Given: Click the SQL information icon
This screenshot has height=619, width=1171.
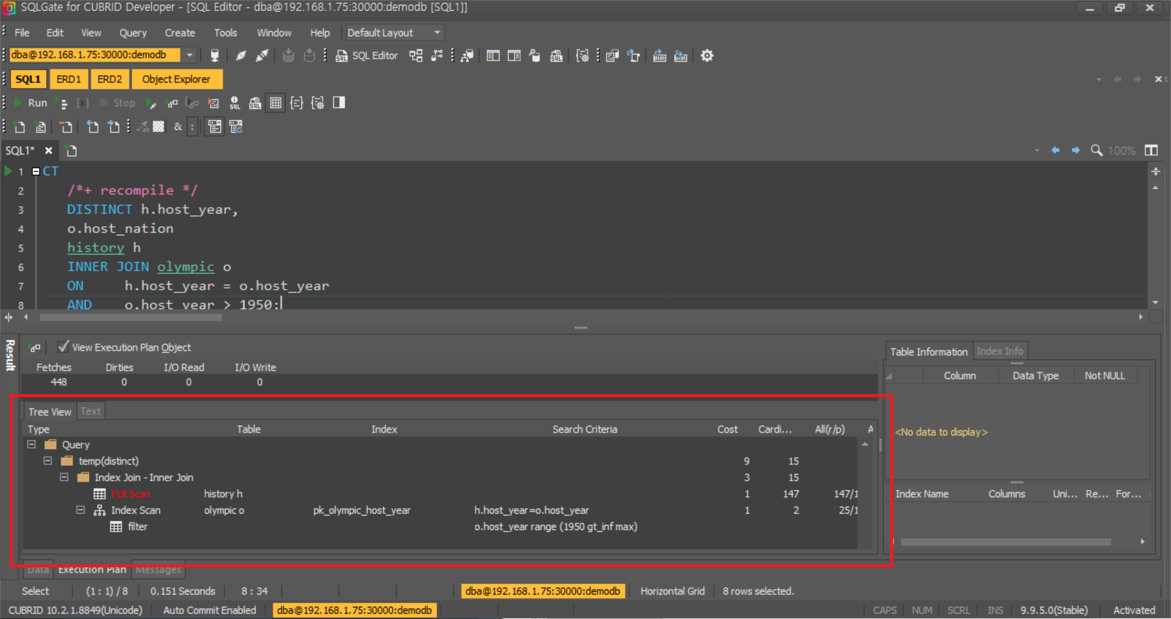Looking at the screenshot, I should [x=235, y=103].
